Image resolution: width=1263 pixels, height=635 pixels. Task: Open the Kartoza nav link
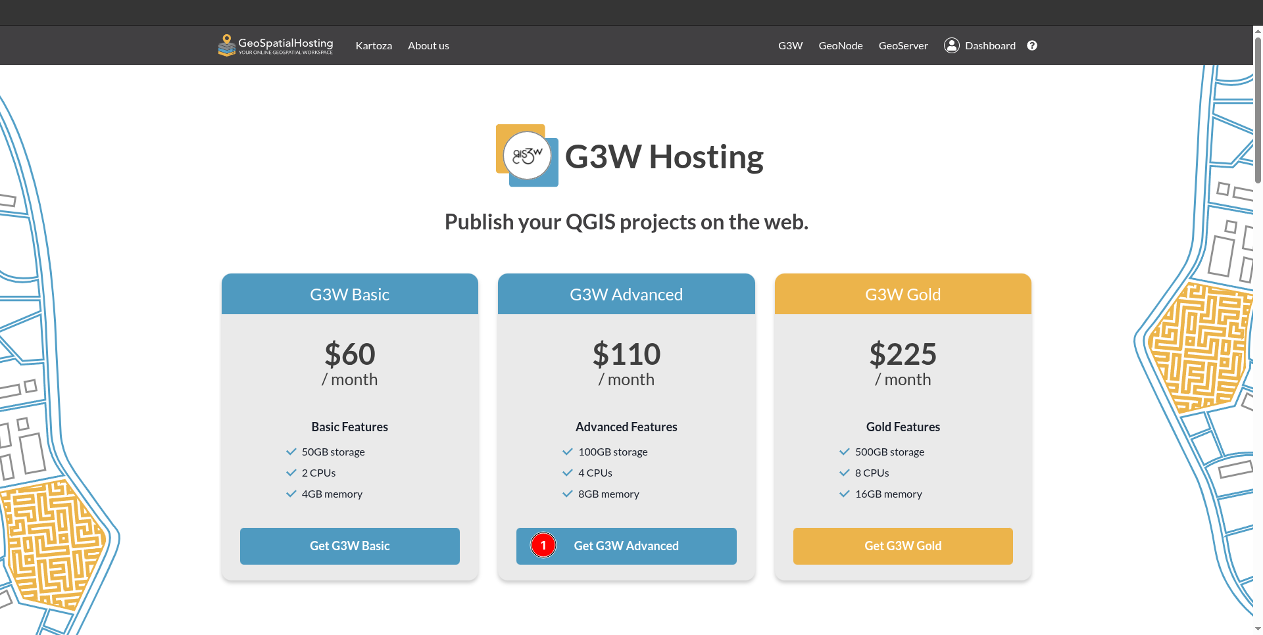[374, 45]
